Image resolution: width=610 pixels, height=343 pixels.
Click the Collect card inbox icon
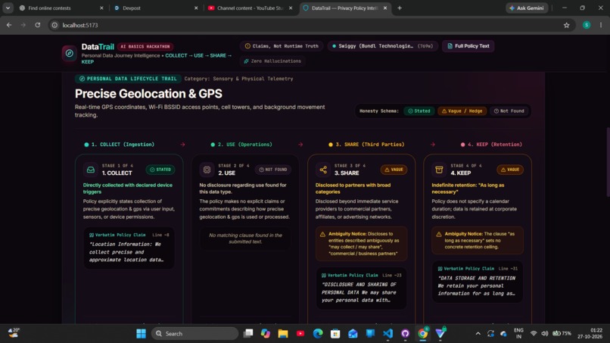(91, 170)
